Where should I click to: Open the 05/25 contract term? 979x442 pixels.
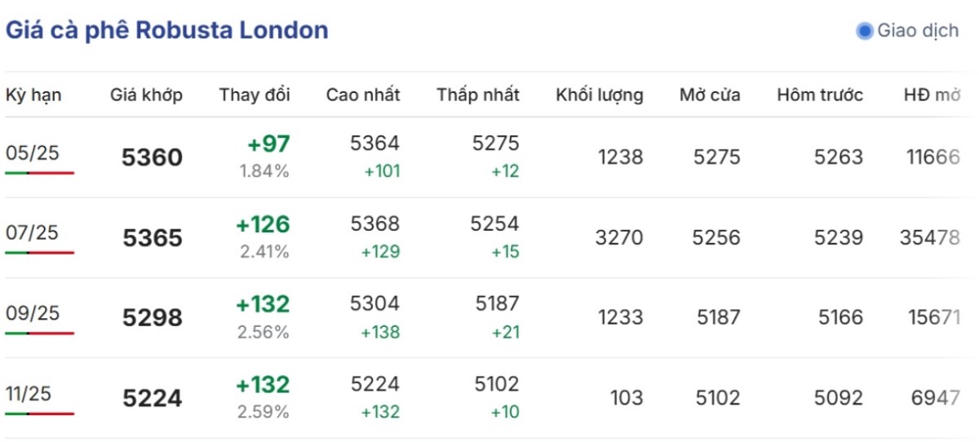click(32, 152)
